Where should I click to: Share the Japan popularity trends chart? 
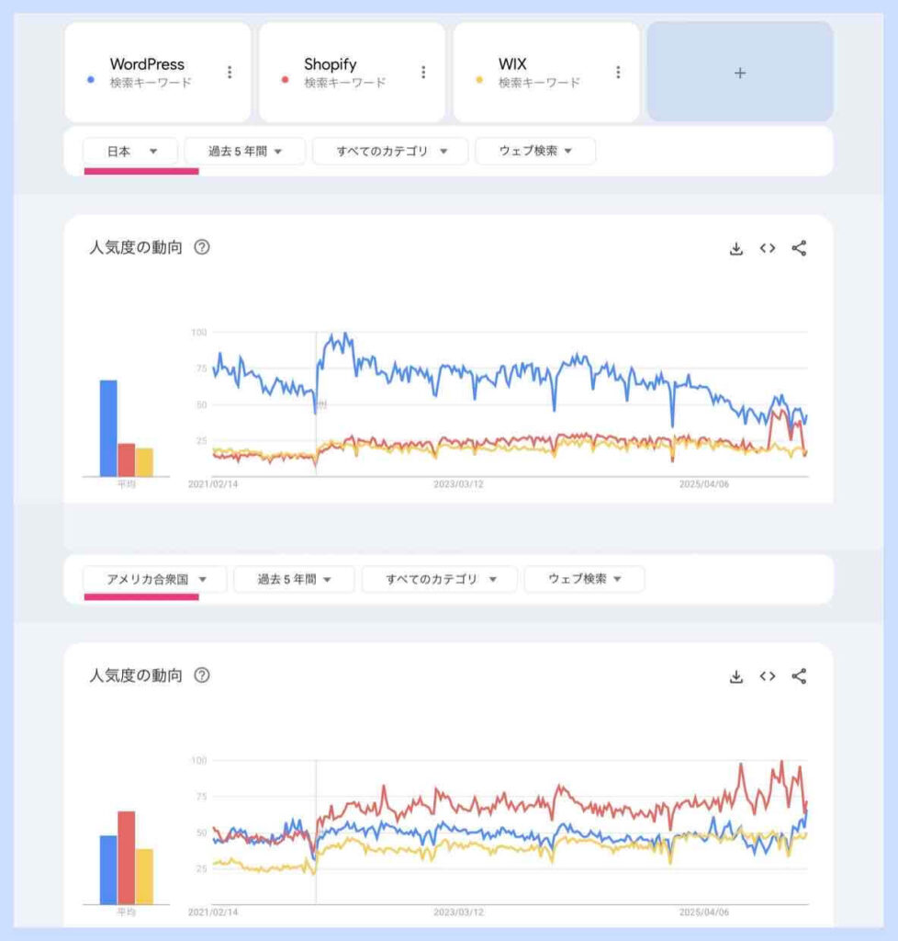coord(798,248)
